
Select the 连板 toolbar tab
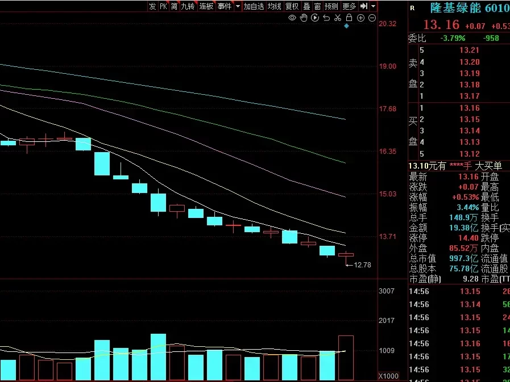[206, 6]
